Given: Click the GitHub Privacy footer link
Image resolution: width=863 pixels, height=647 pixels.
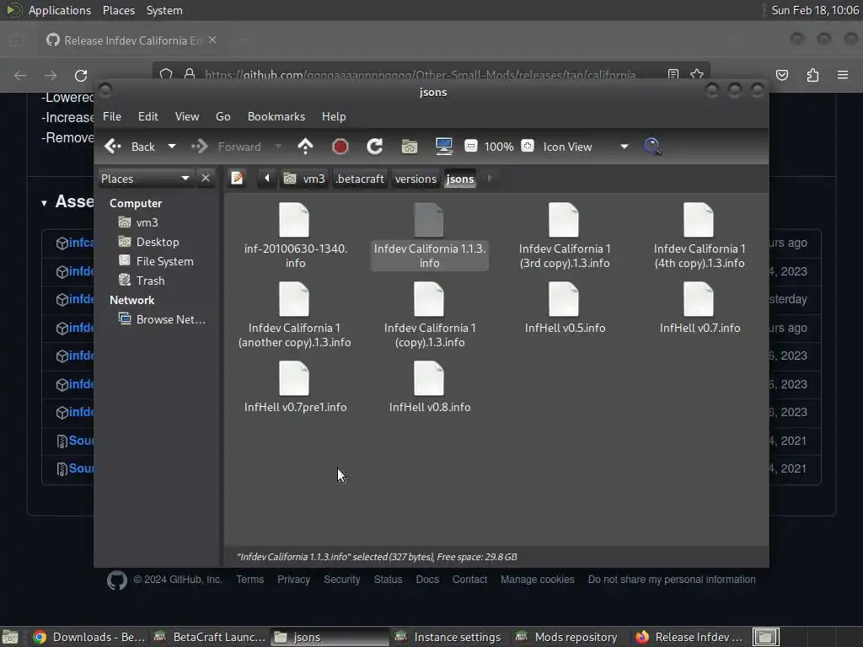Looking at the screenshot, I should (293, 580).
